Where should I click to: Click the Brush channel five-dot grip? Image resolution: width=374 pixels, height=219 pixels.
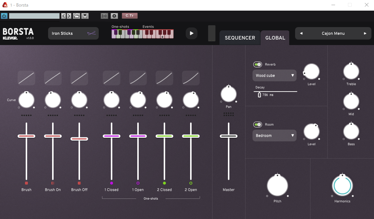pyautogui.click(x=26, y=115)
